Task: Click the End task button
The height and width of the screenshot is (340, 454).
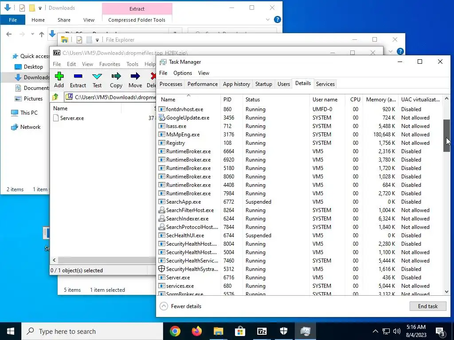Action: click(x=428, y=306)
